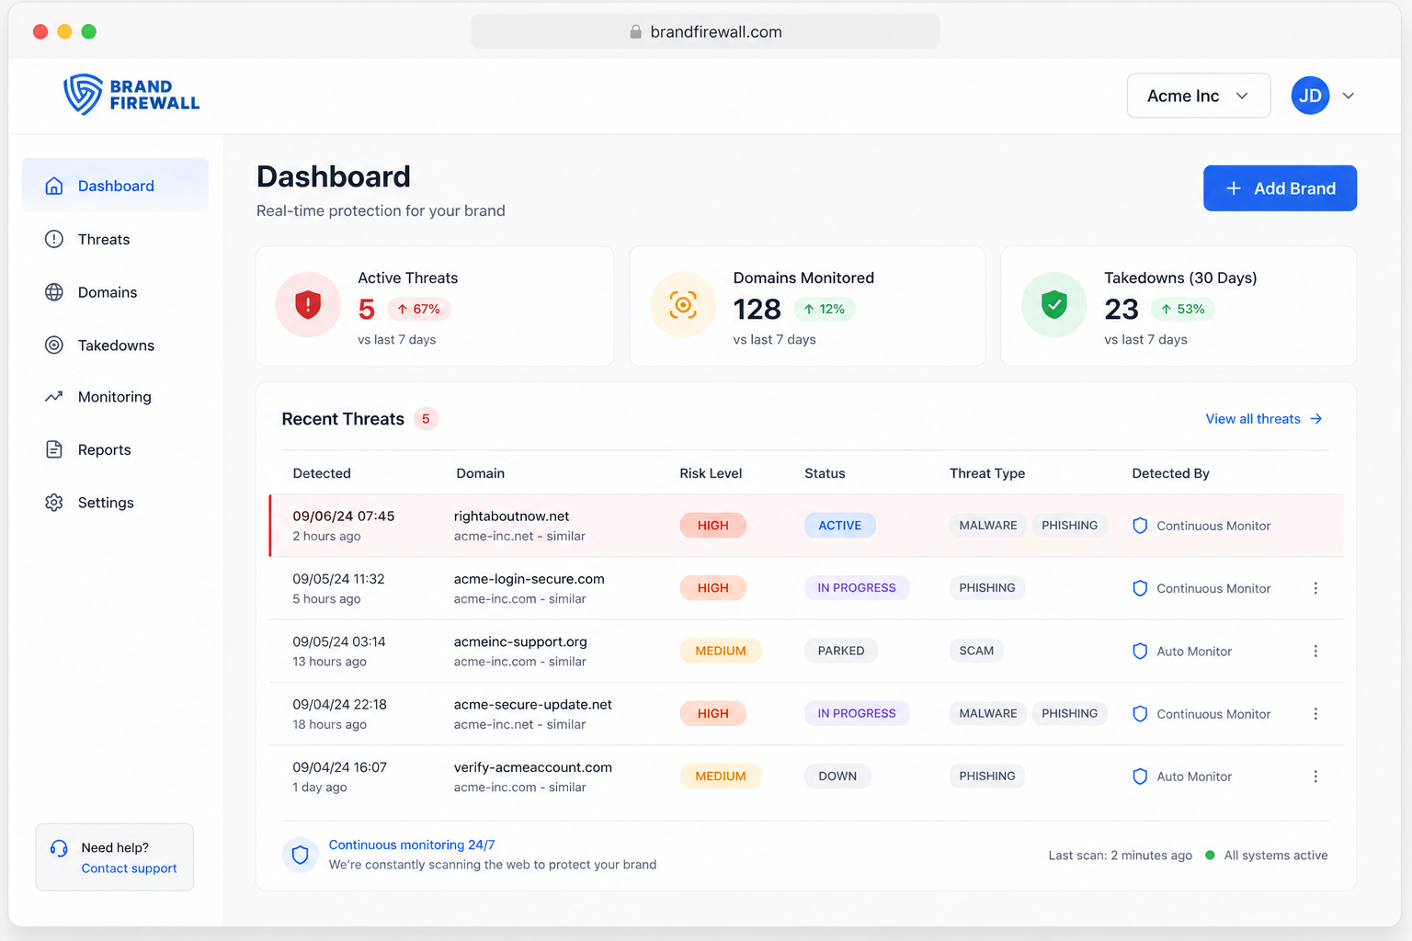Viewport: 1412px width, 941px height.
Task: Click the Reports document icon in sidebar
Action: click(x=54, y=449)
